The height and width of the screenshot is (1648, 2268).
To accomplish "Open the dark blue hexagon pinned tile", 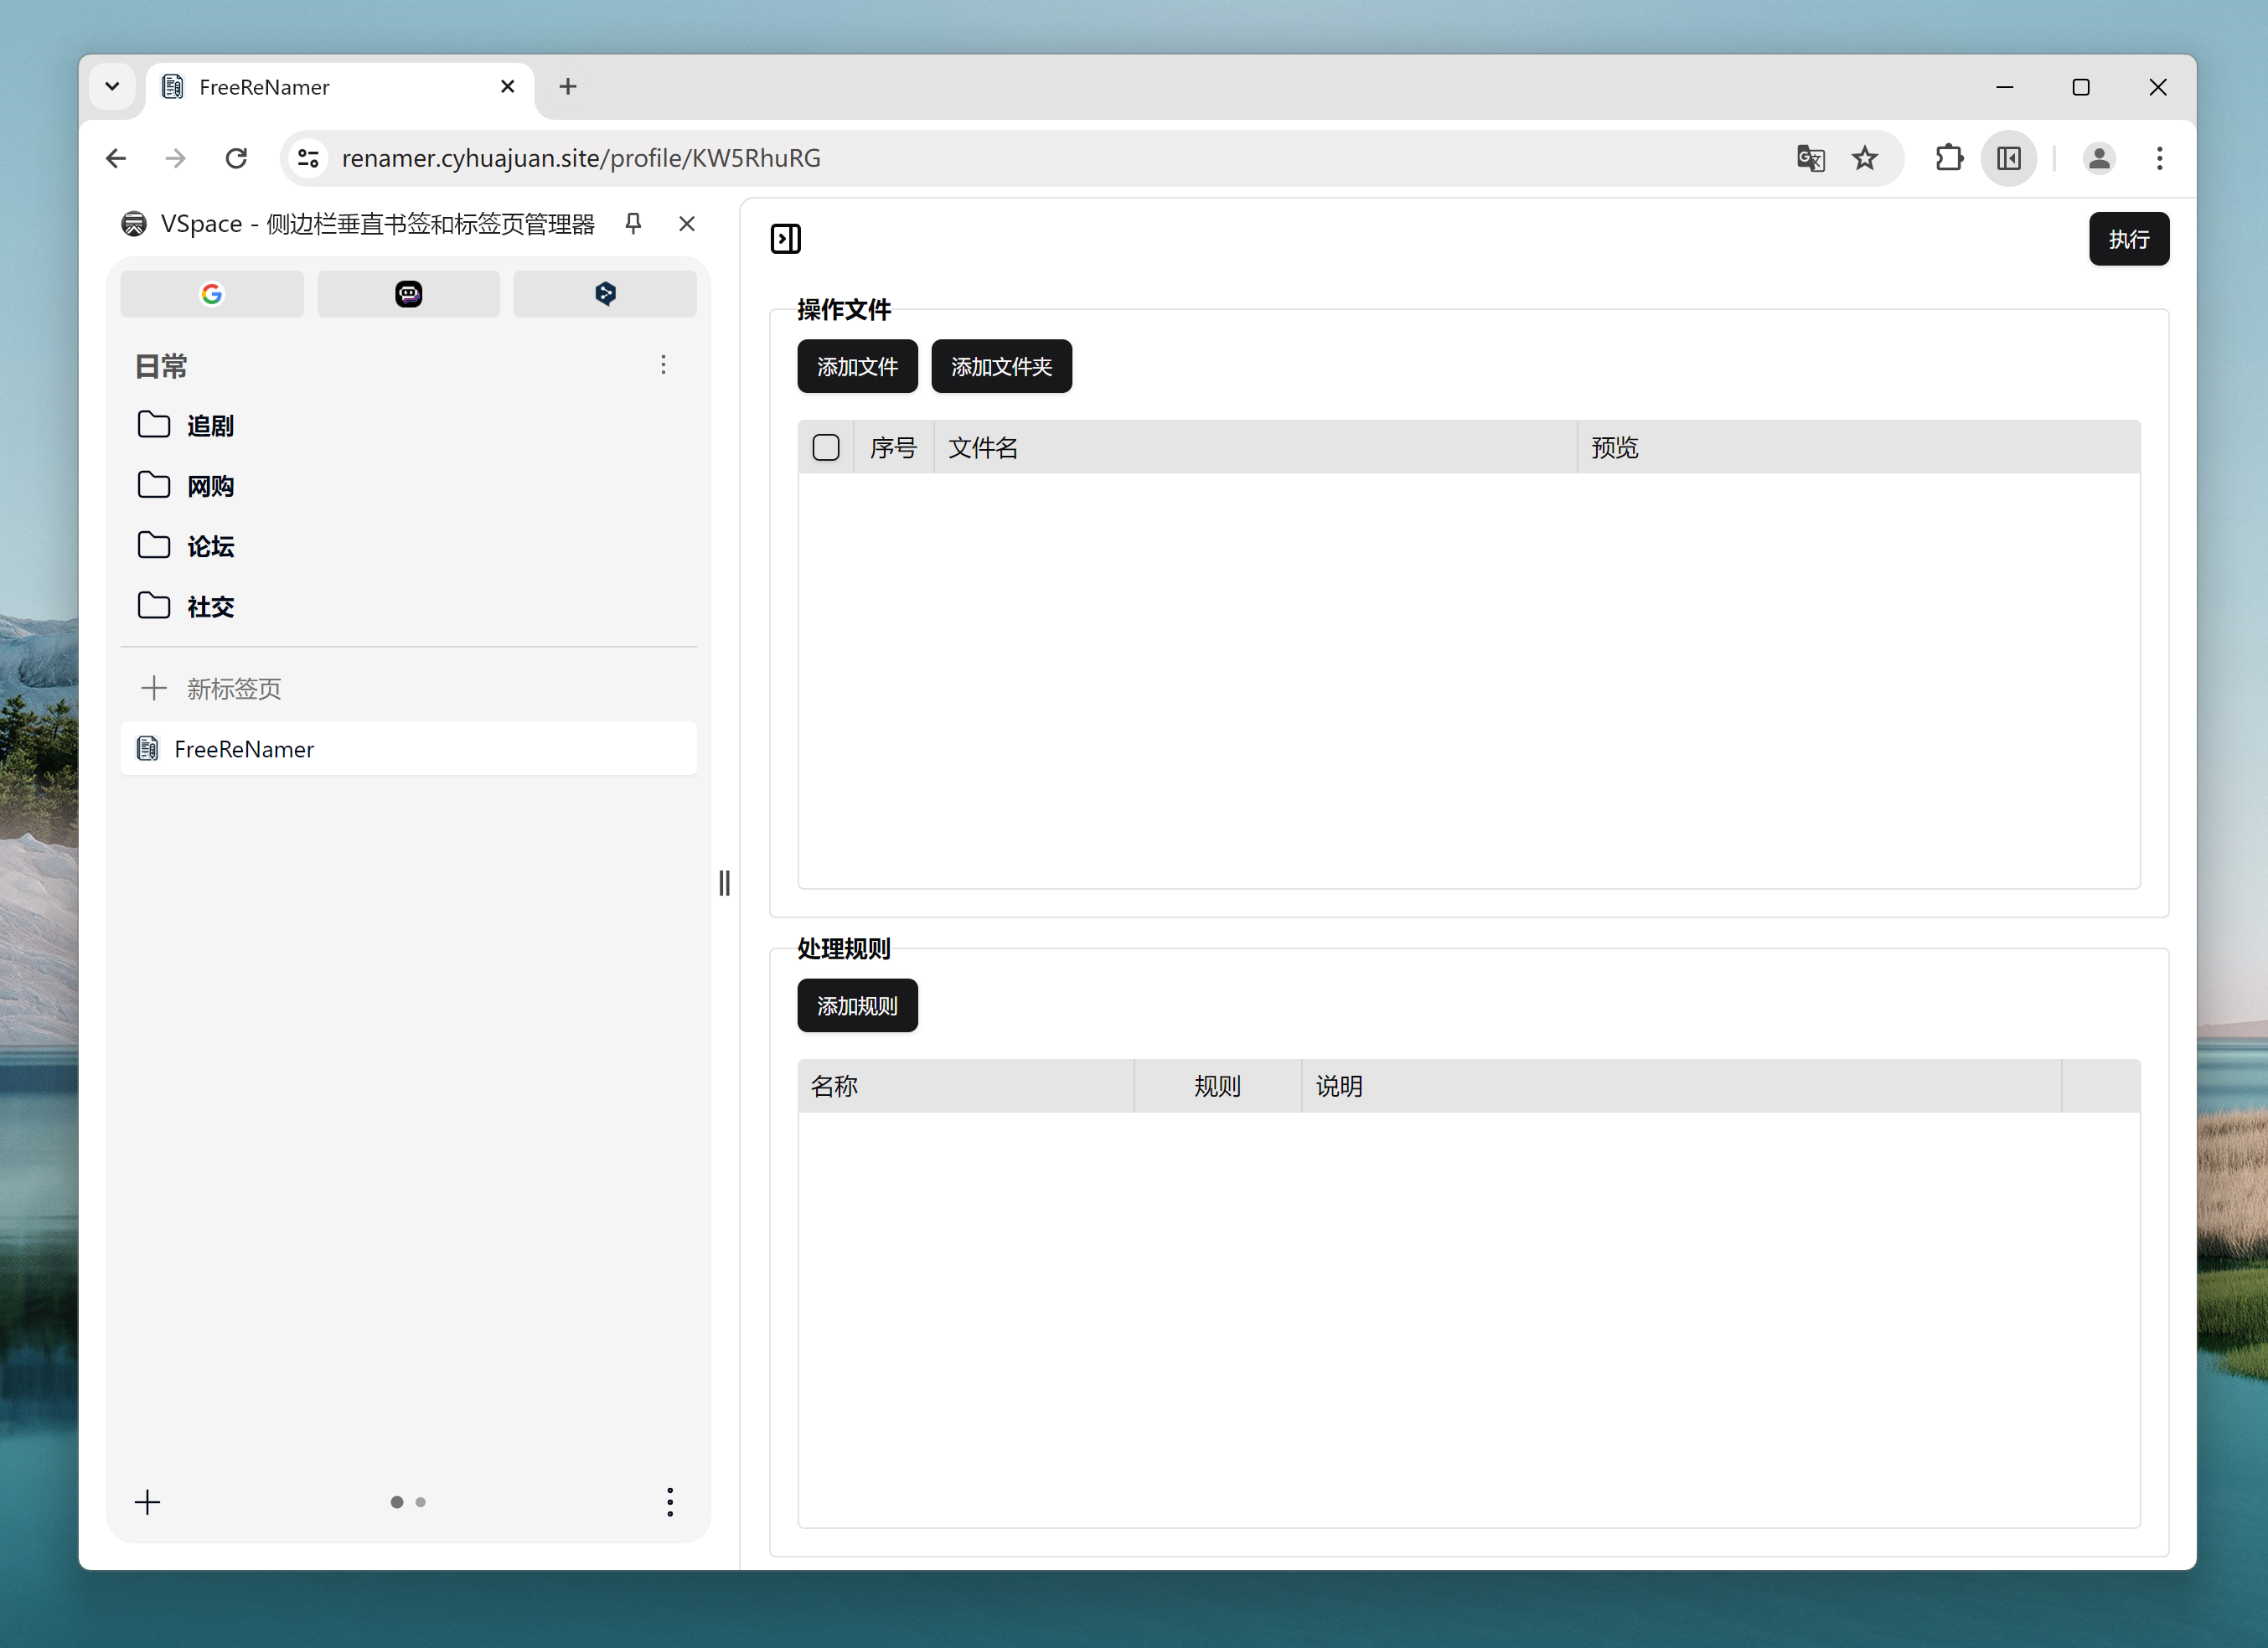I will coord(605,294).
